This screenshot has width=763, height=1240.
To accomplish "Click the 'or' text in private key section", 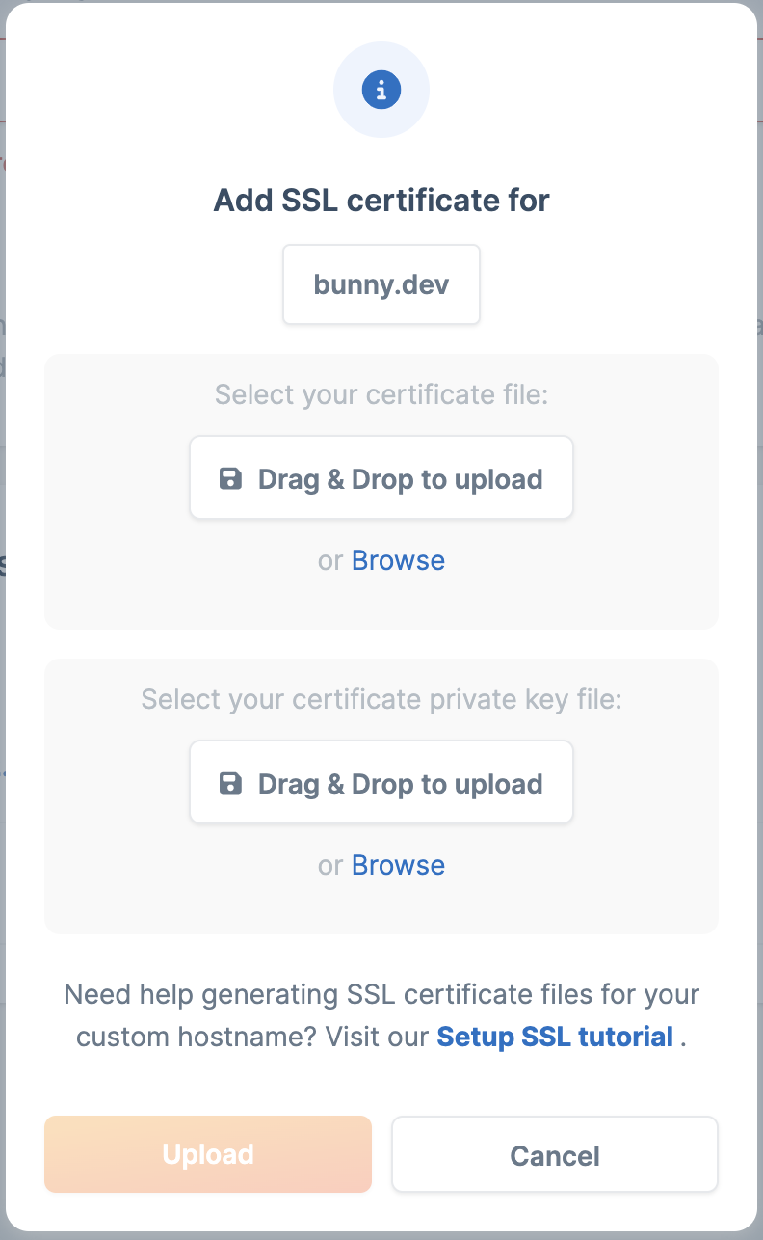I will point(330,866).
